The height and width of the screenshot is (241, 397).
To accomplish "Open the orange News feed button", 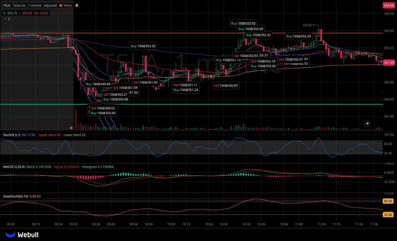I will click(x=66, y=5).
